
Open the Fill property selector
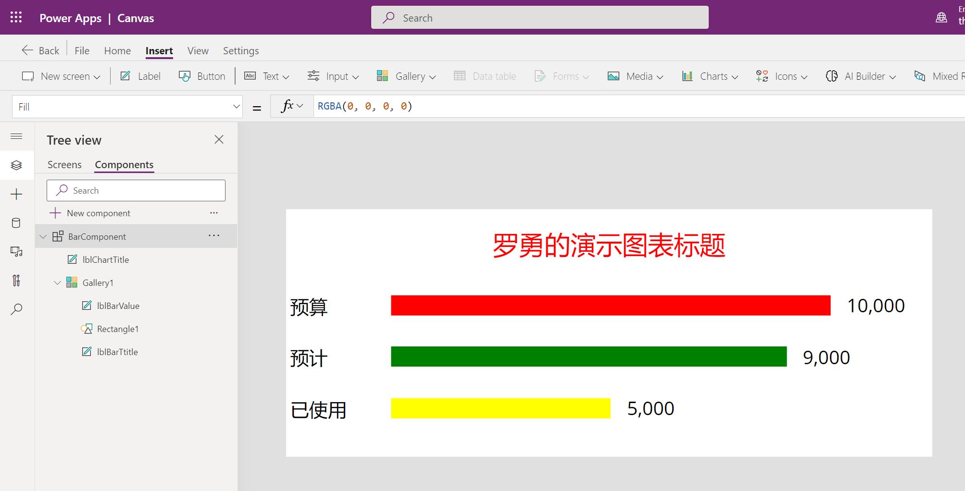127,107
